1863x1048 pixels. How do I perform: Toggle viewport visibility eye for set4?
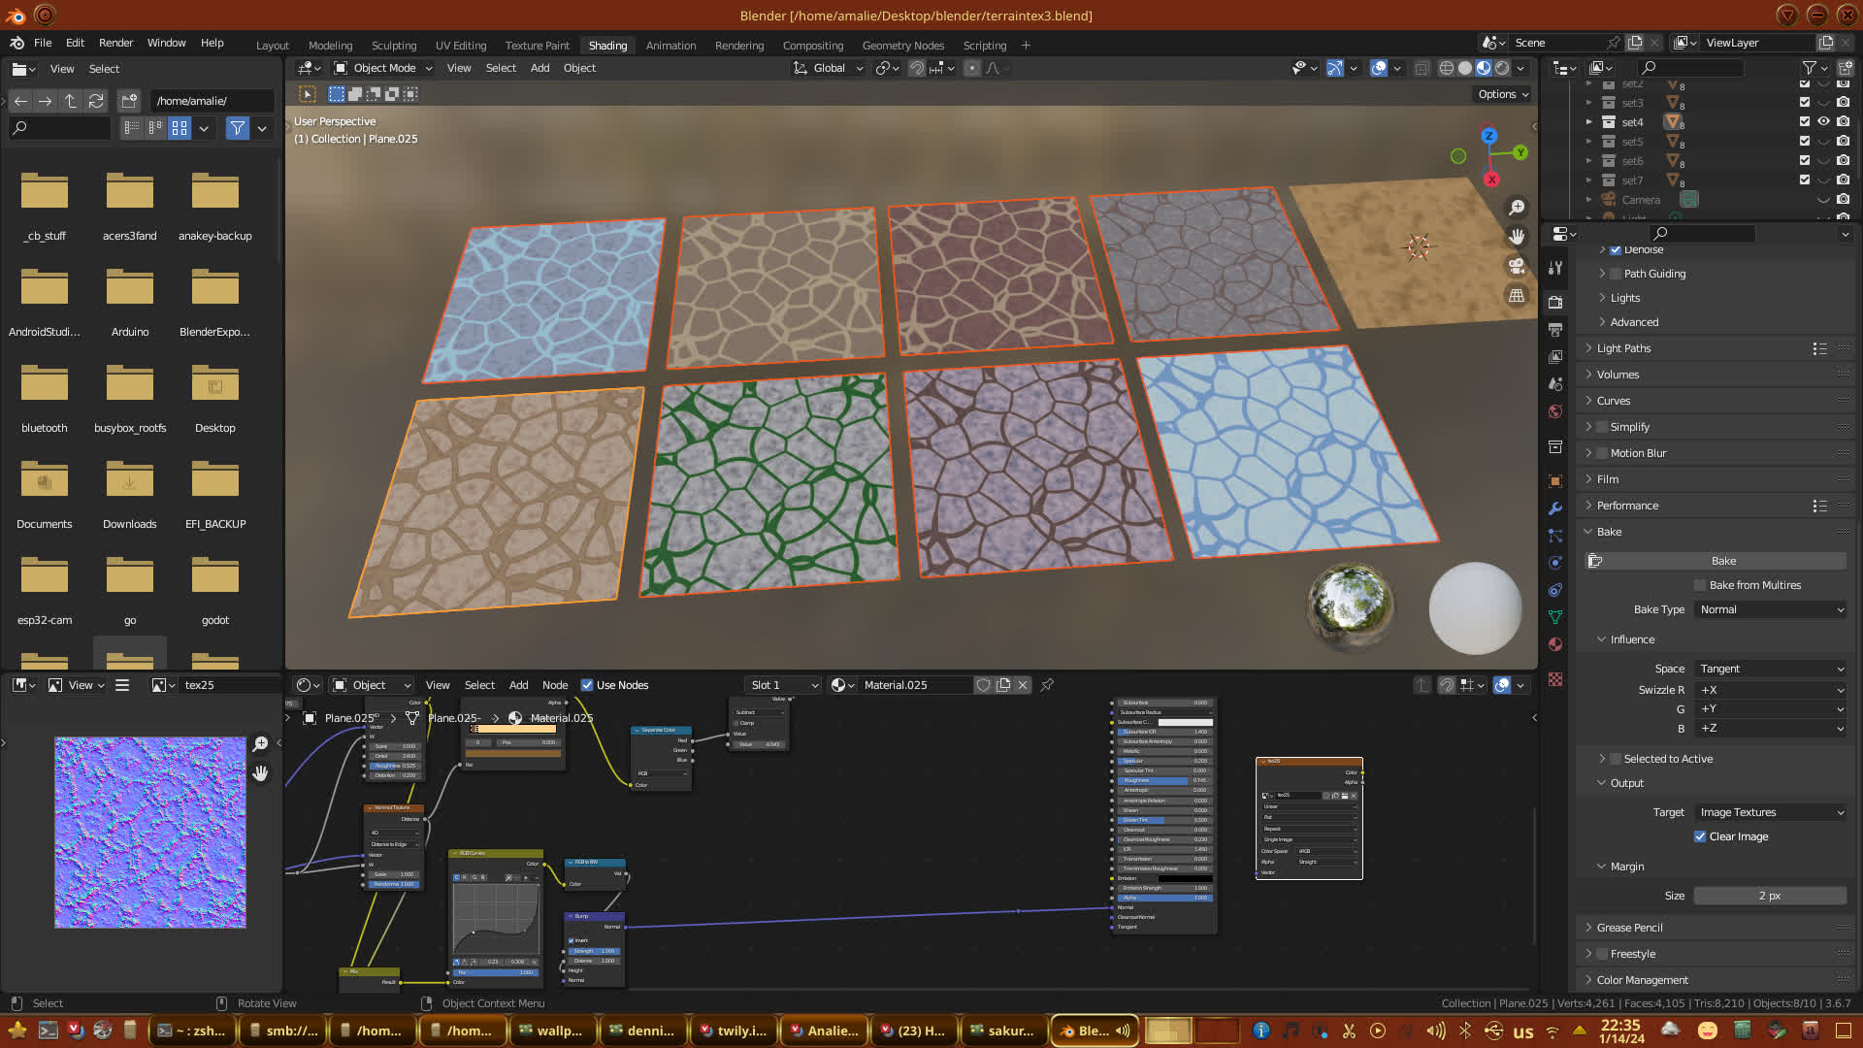coord(1823,122)
